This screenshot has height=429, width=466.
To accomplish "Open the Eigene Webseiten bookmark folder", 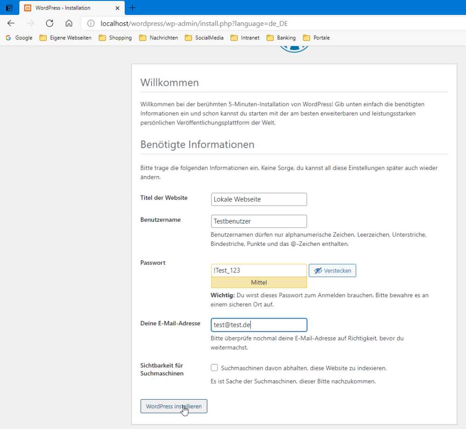I will [65, 38].
